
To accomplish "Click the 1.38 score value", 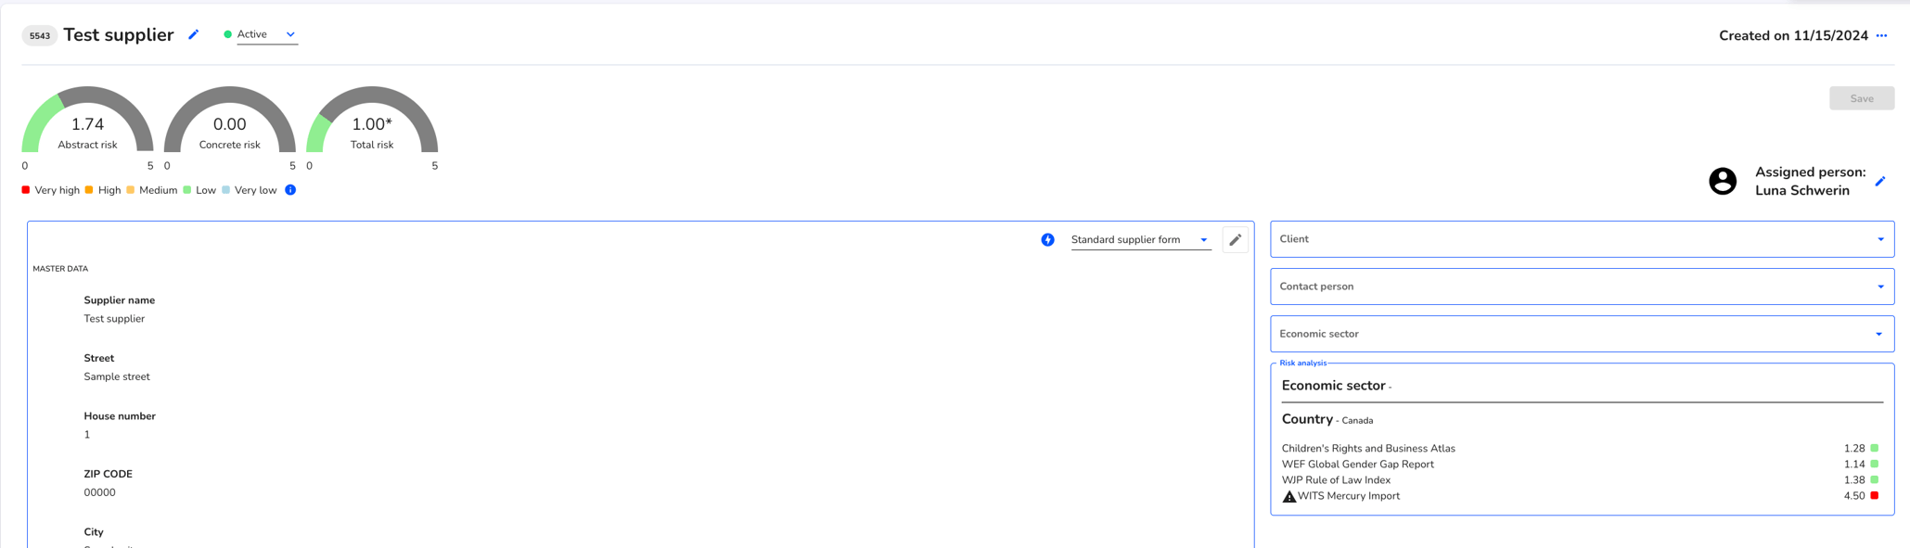I will click(x=1854, y=480).
